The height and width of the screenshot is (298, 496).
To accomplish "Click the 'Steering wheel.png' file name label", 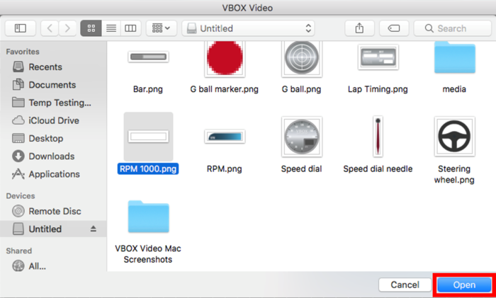I will [x=454, y=174].
